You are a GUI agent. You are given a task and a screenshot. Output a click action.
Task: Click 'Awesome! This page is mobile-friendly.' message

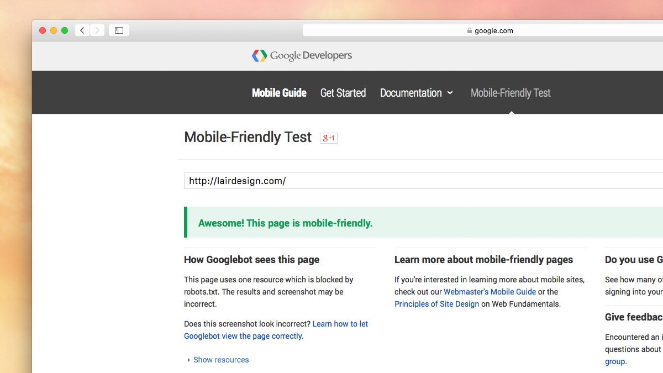pyautogui.click(x=285, y=223)
